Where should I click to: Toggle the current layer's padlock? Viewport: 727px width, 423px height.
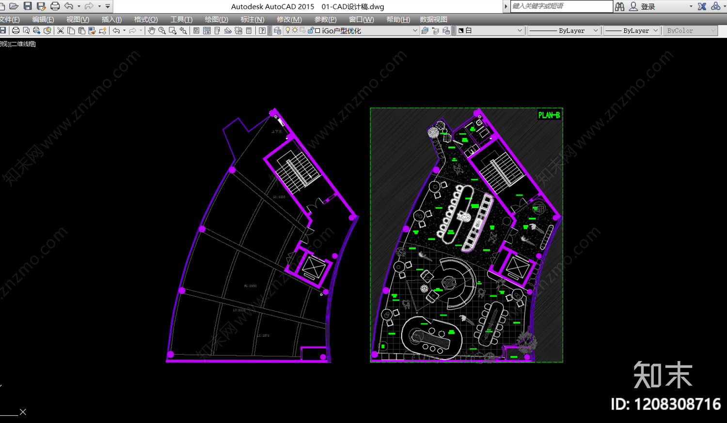pos(311,30)
